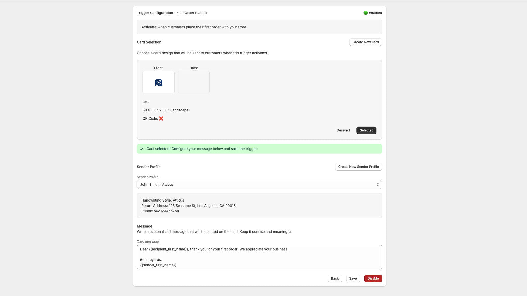Click the blue "S" logo on the card front
Image resolution: width=527 pixels, height=296 pixels.
coord(158,82)
